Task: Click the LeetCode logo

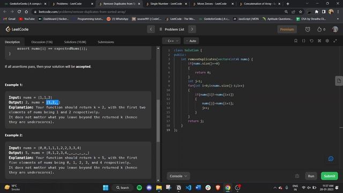Action: tap(17, 29)
